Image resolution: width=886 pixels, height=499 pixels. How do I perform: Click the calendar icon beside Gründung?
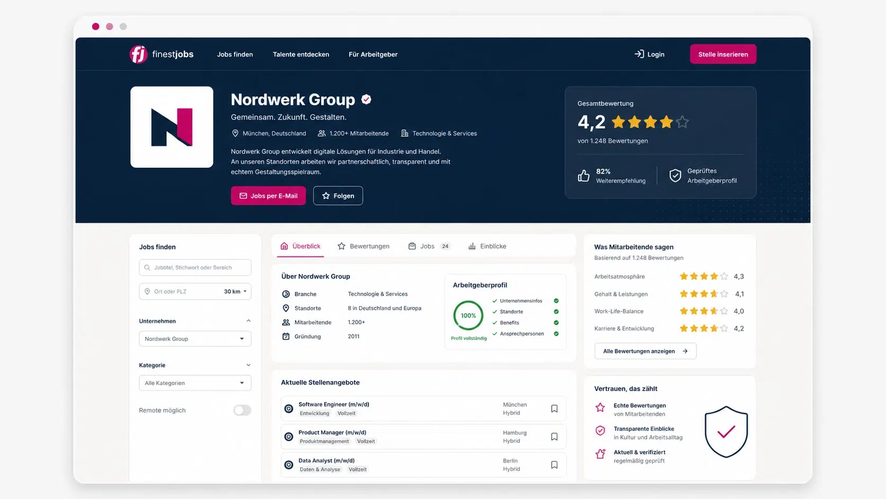[286, 336]
